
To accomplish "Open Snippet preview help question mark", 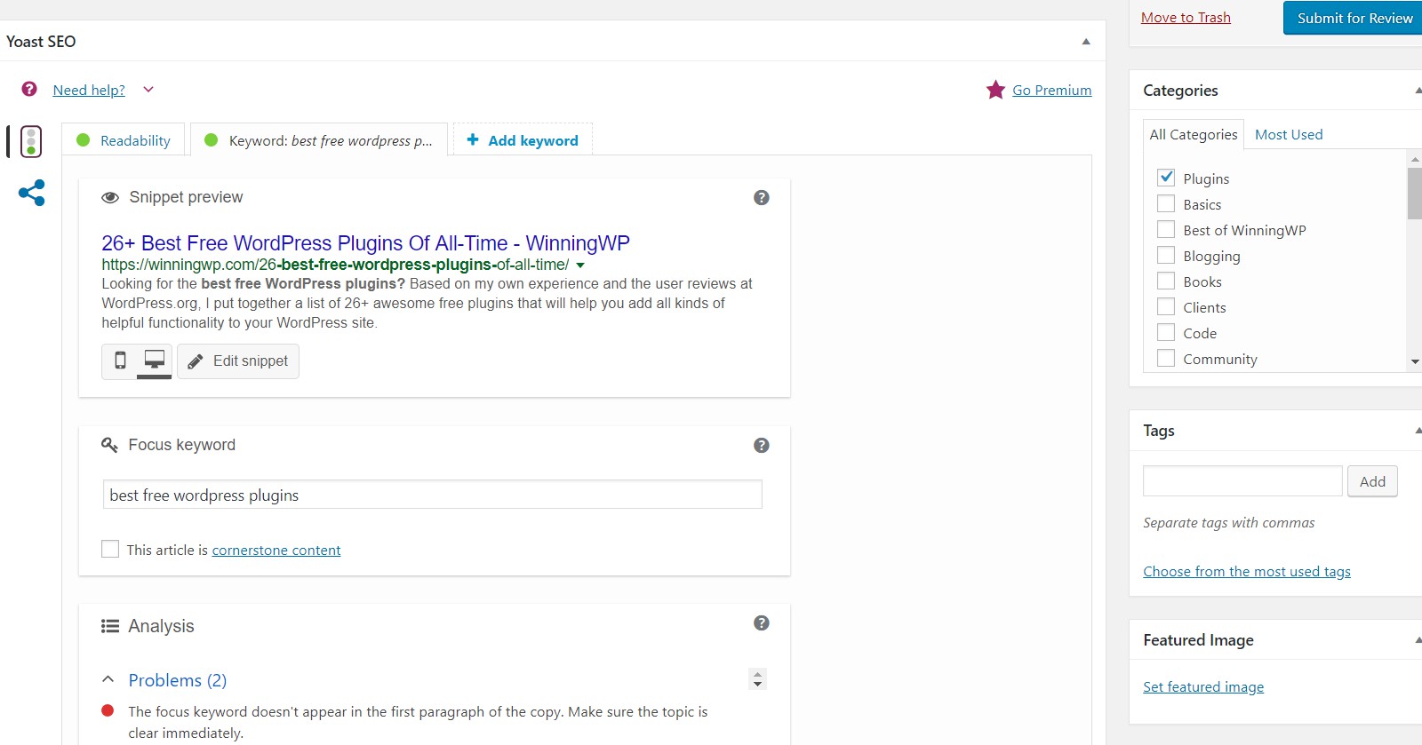I will 762,197.
